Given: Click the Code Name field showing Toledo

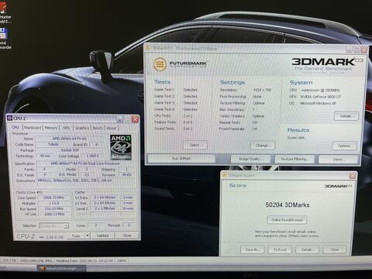Looking at the screenshot, I should [x=53, y=144].
